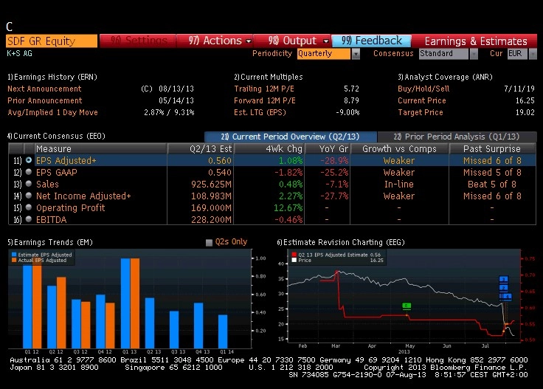Click the Q1 14 blue estimate bar
This screenshot has width=543, height=389.
pos(223,331)
